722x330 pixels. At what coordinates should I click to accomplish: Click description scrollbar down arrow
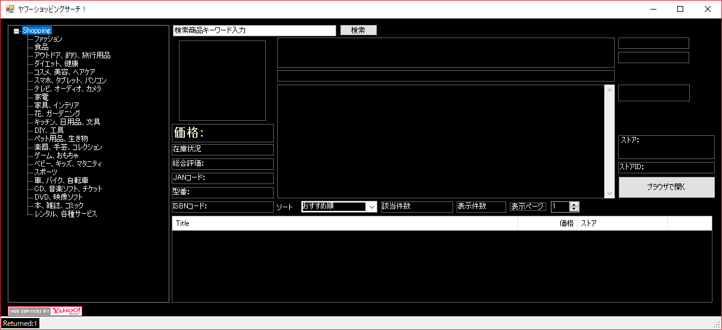coord(609,193)
